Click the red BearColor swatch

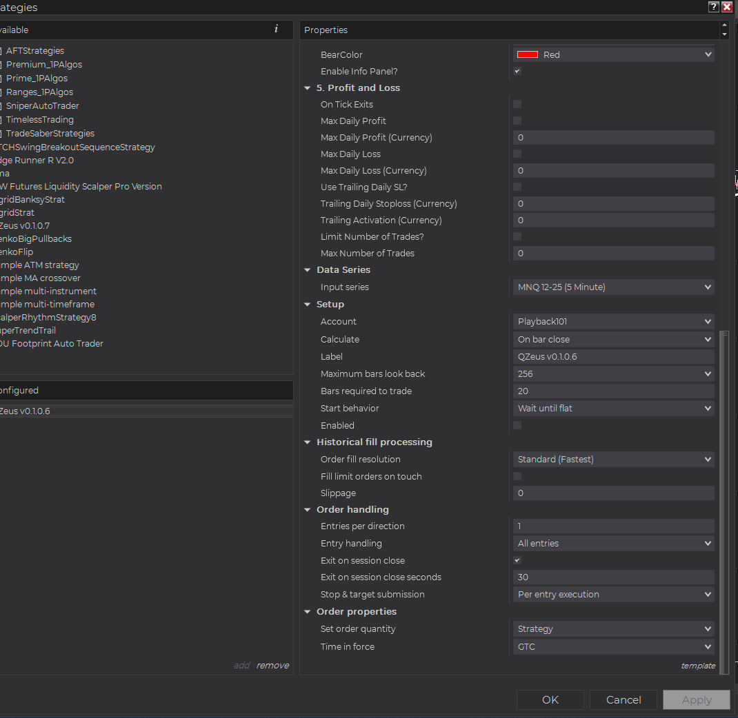[x=528, y=55]
